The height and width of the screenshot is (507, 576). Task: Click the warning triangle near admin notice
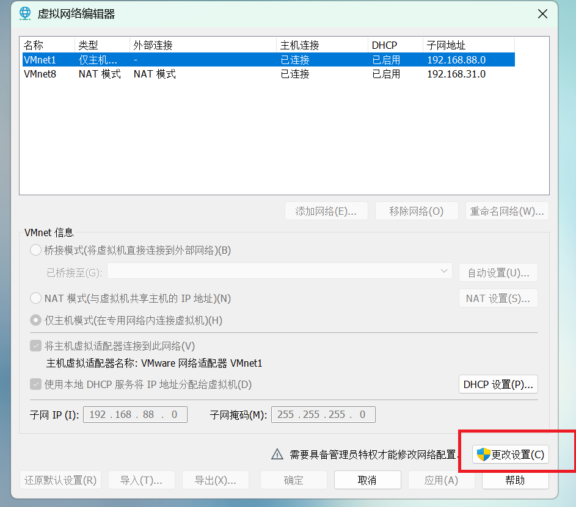(278, 454)
